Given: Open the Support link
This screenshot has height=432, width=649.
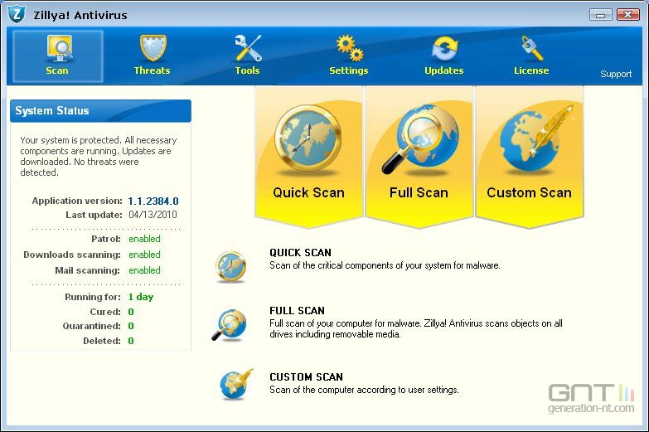Looking at the screenshot, I should (616, 74).
